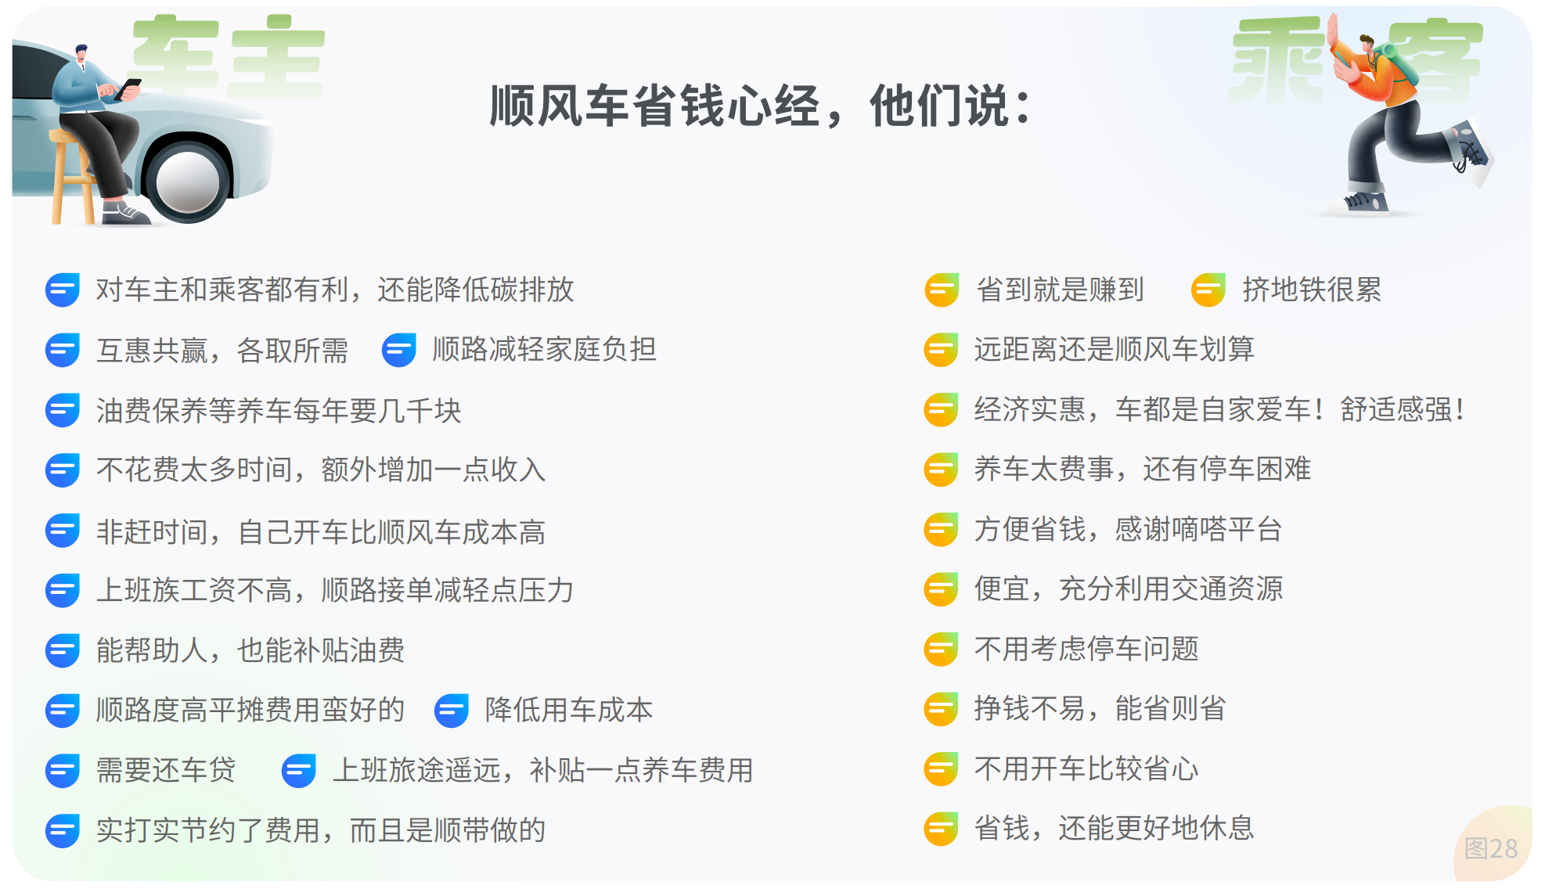The height and width of the screenshot is (889, 1545).
Task: Click the text 实打实节约了费用，而且是顺带做的
Action: (x=321, y=830)
